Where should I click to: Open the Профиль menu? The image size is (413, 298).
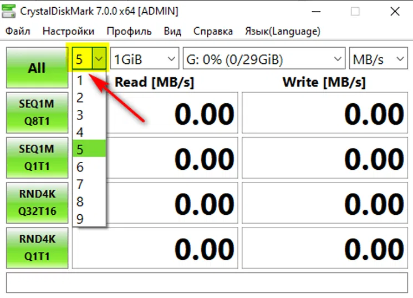129,31
